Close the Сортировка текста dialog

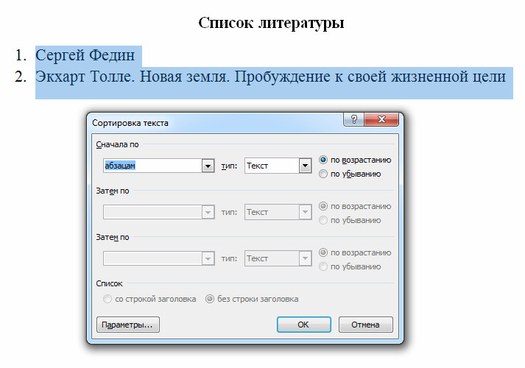click(381, 119)
